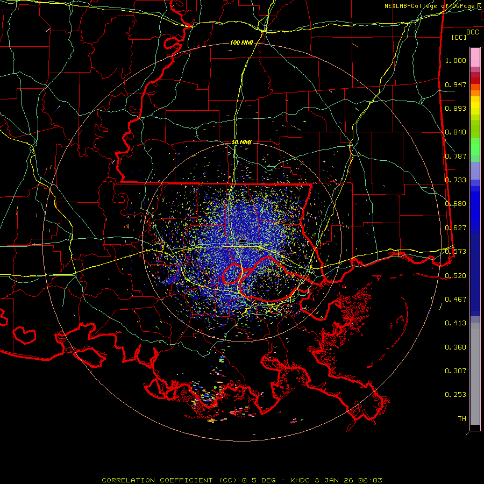Select the 0.467 legend value
Screen dimensions: 484x484
[455, 300]
